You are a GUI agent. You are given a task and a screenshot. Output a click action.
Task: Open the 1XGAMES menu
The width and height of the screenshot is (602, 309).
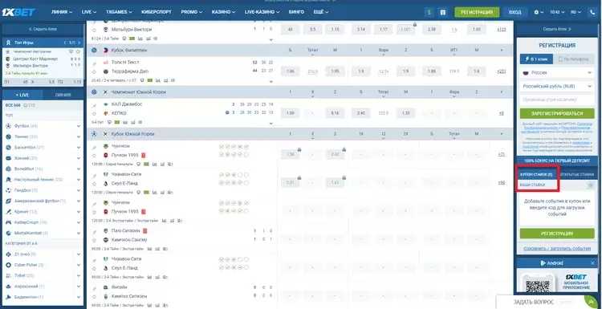pyautogui.click(x=119, y=12)
